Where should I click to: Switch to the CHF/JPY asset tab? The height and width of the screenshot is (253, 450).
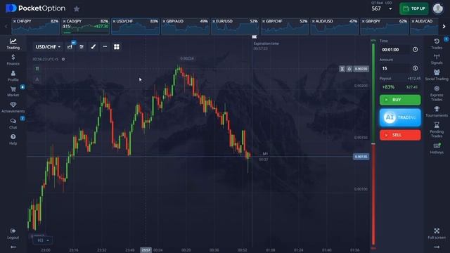coord(36,27)
